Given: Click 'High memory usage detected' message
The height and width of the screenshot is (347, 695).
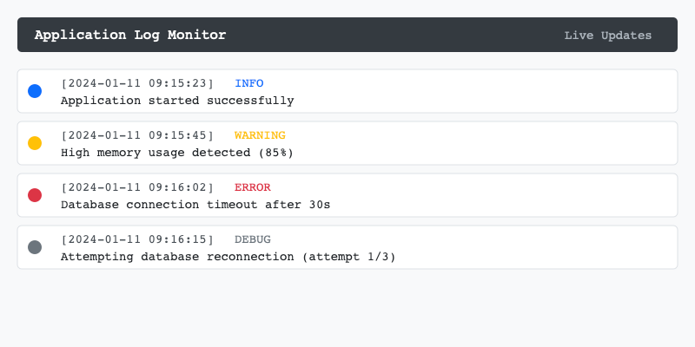Looking at the screenshot, I should coord(177,153).
